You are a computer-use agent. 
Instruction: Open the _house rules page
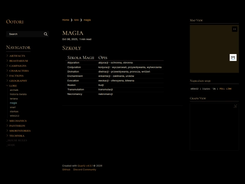(x=17, y=140)
